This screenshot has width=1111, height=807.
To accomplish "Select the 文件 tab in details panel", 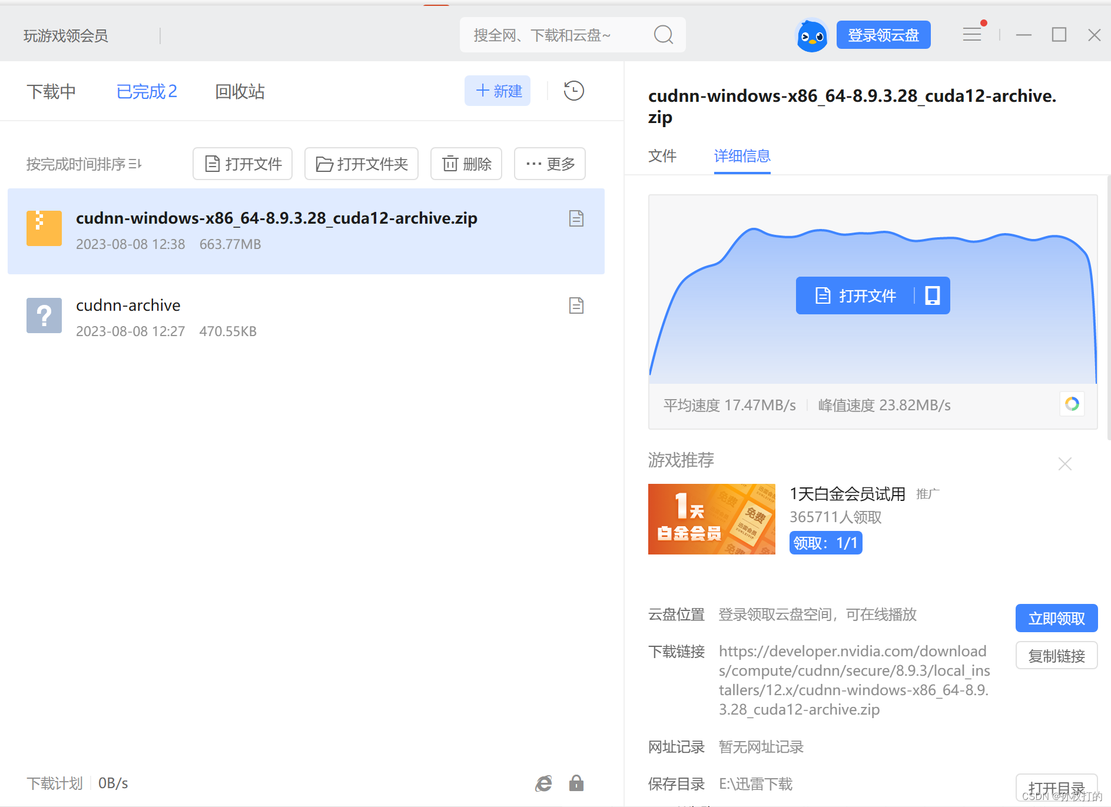I will point(662,156).
